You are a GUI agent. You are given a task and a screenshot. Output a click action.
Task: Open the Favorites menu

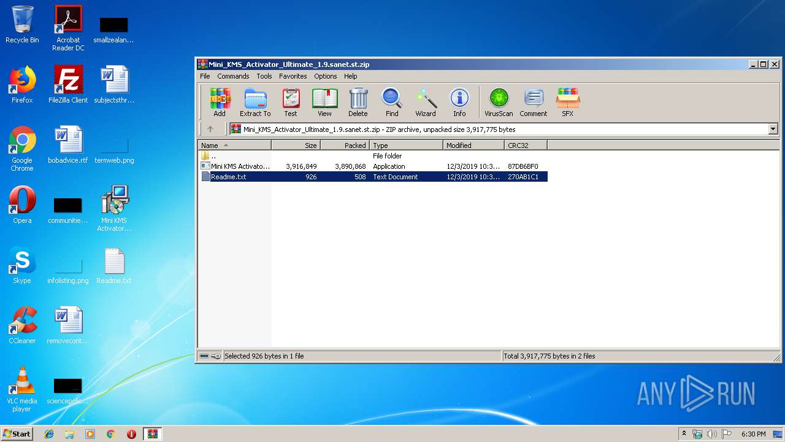[x=293, y=76]
